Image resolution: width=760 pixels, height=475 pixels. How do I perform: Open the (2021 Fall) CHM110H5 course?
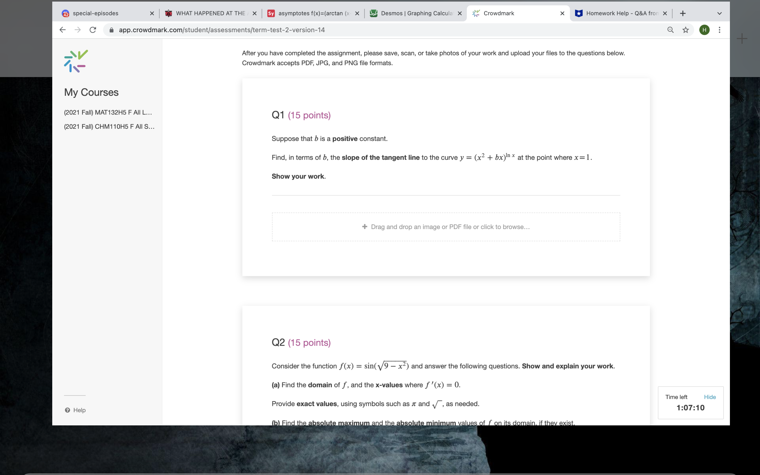(109, 127)
